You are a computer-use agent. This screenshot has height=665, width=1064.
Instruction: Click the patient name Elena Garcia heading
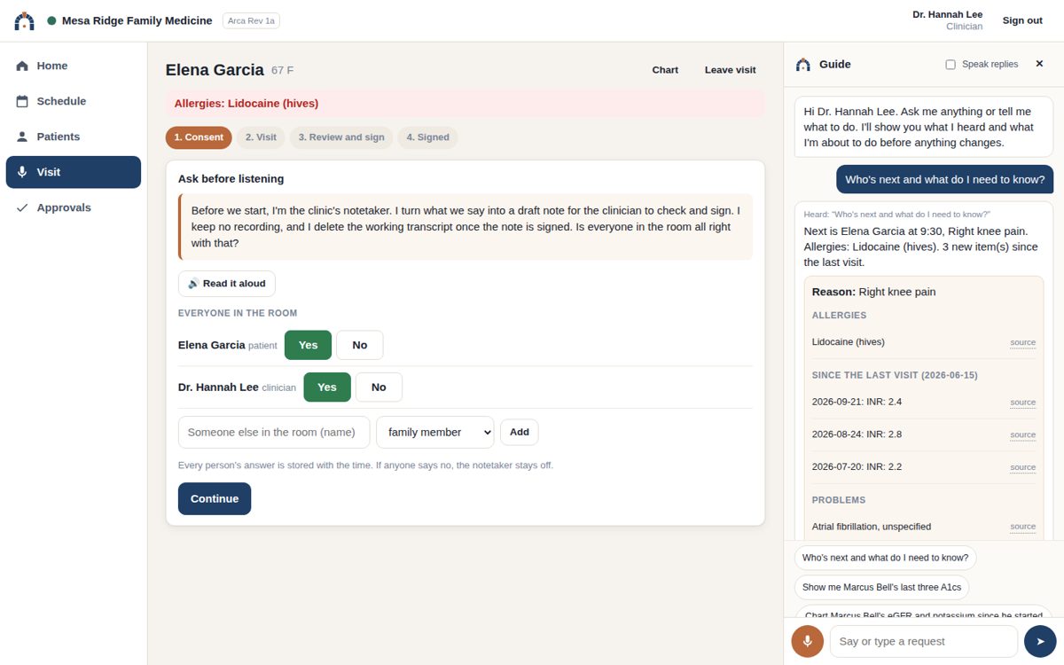(215, 70)
